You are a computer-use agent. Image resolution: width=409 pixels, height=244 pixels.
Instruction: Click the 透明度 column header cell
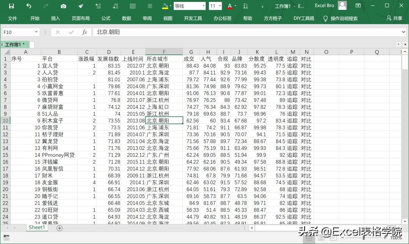pyautogui.click(x=276, y=59)
